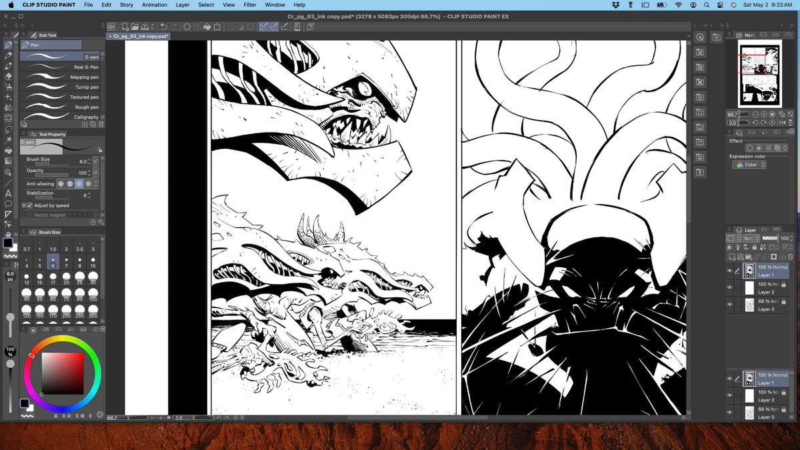Choose the Textured pen sub tool
800x450 pixels.
click(59, 97)
